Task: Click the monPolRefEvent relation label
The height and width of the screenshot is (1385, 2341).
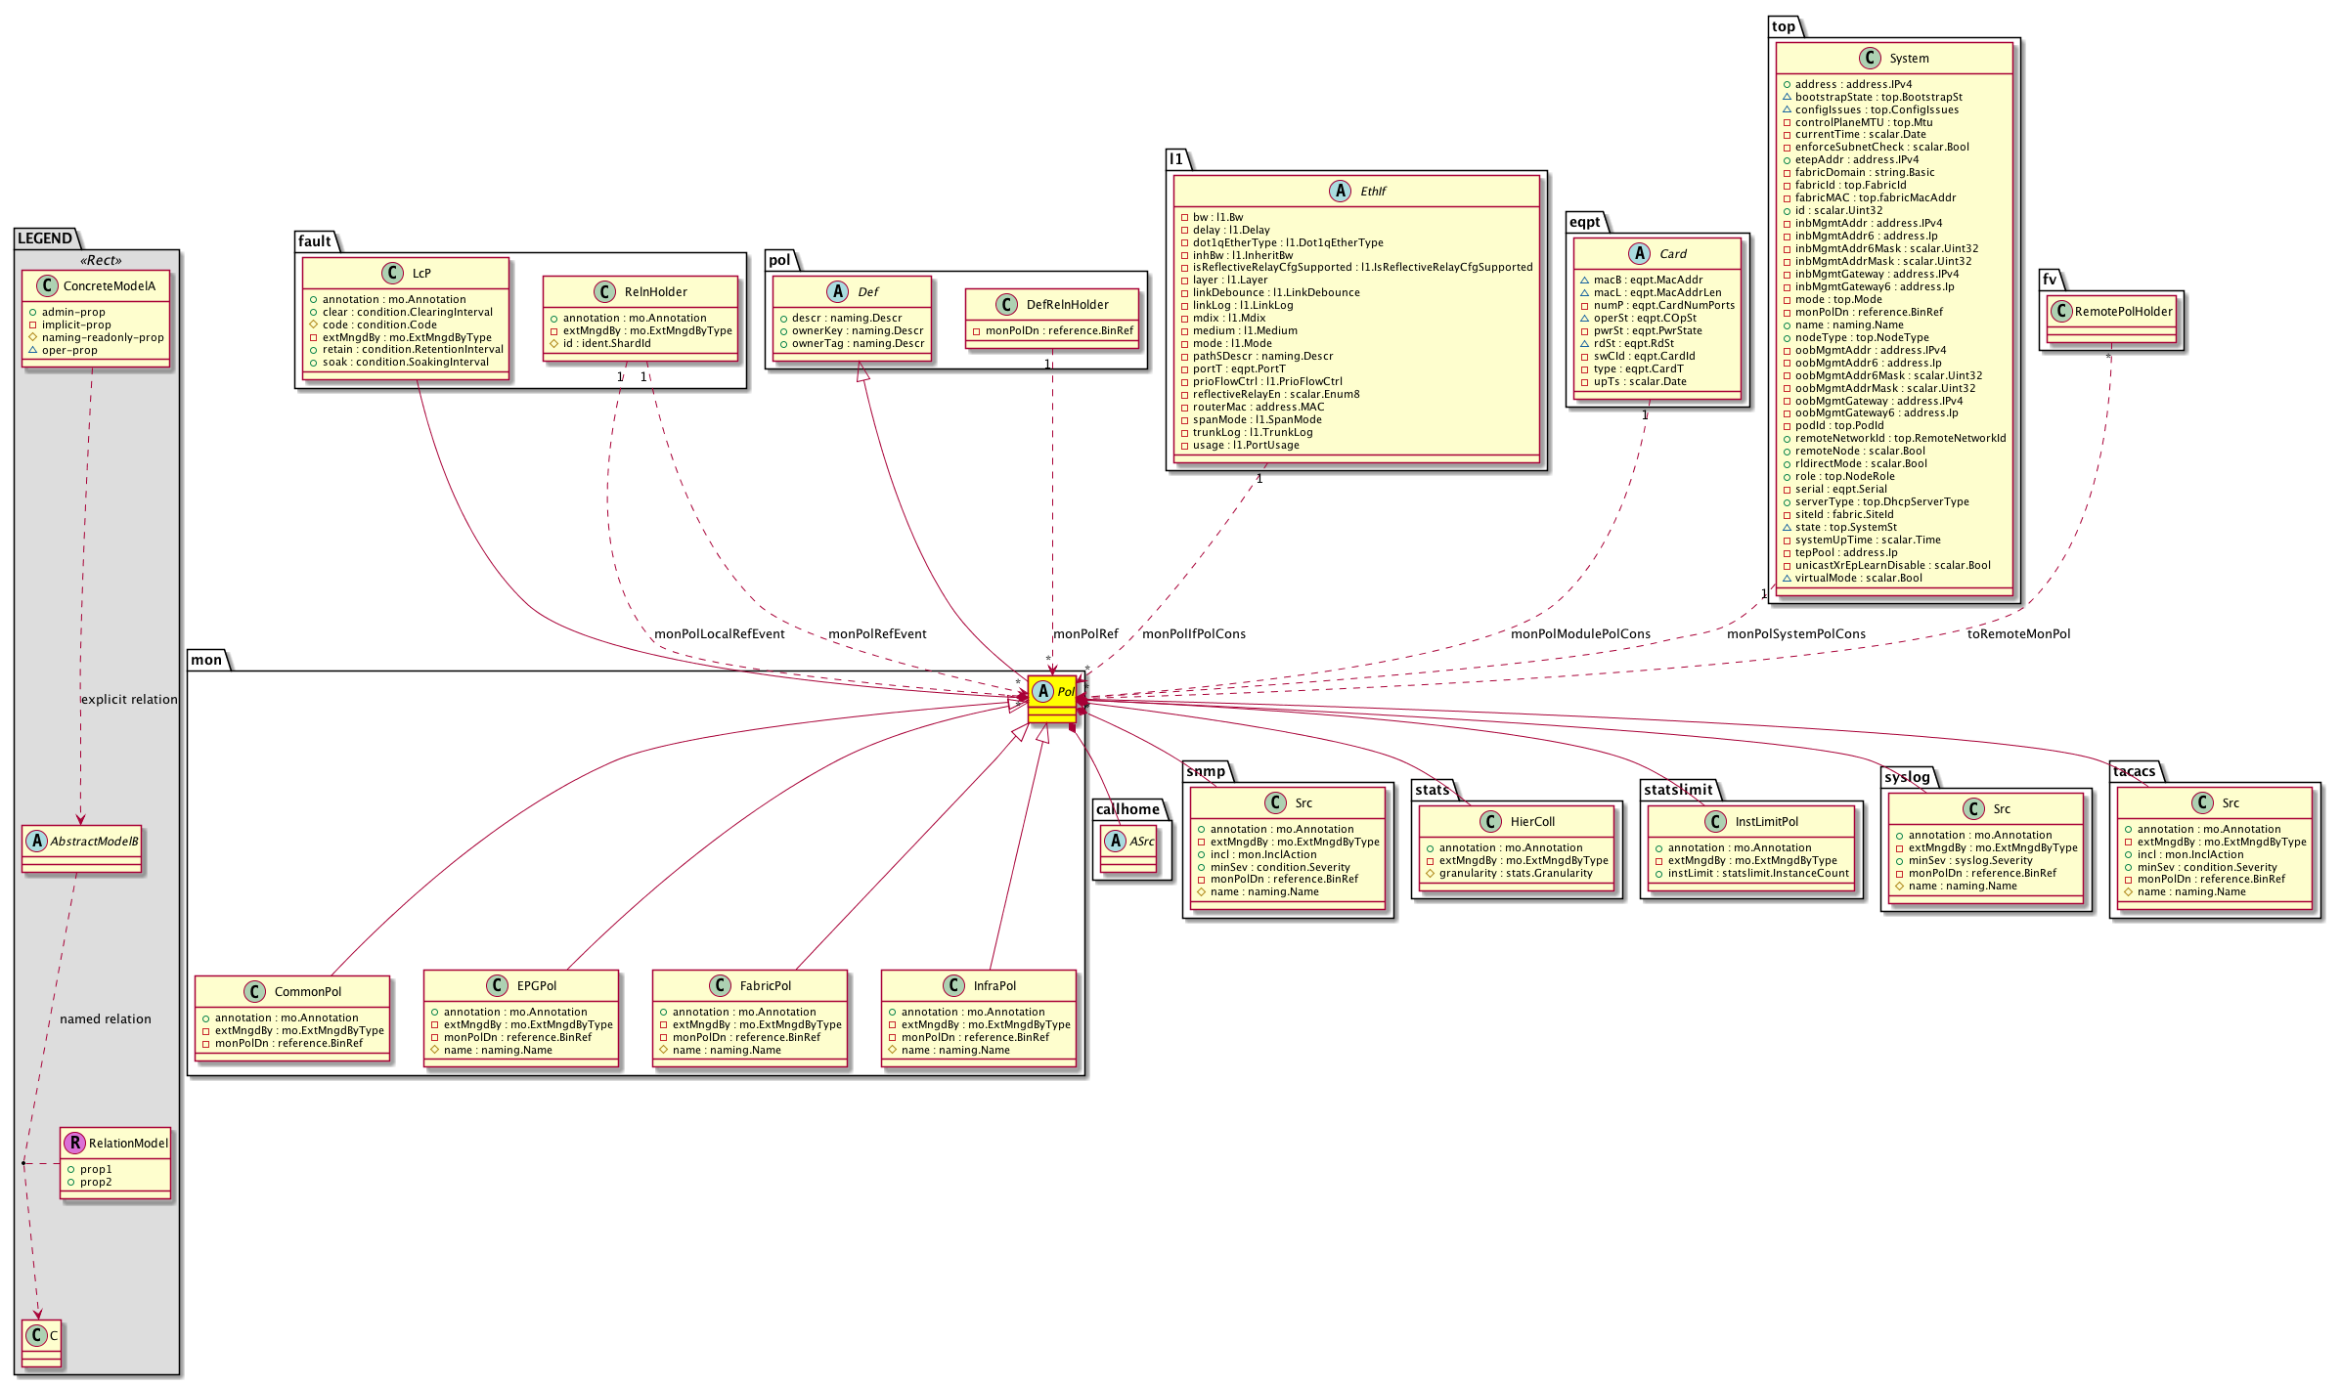Action: click(x=877, y=633)
